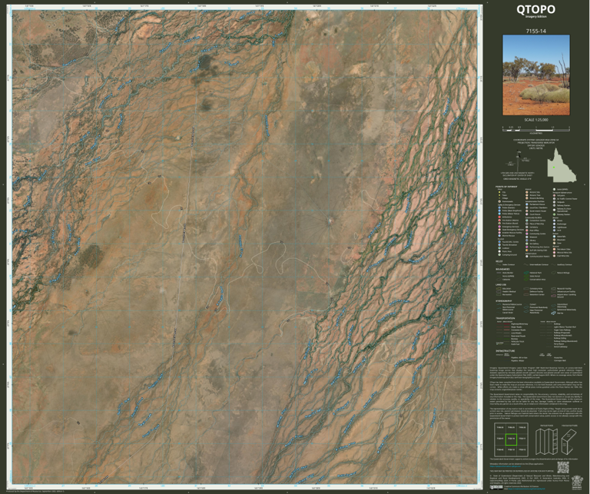Click the vertical folds diagram
This screenshot has width=590, height=494.
[547, 442]
